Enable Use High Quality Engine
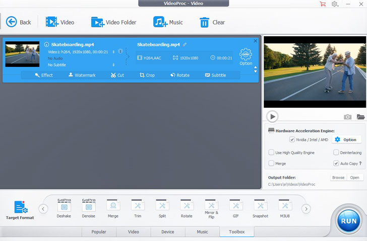Screen dimensions: 367x241 click(x=271, y=152)
